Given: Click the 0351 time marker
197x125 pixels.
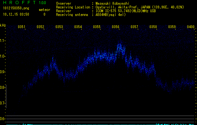Looking at the screenshot, I should click(x=22, y=27).
